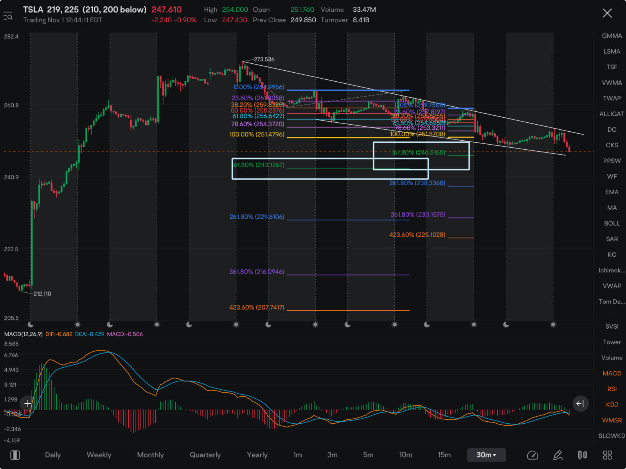Screen dimensions: 626x469
Task: Select the 423.60% (207.7417) Fibonacci label
Action: 257,308
